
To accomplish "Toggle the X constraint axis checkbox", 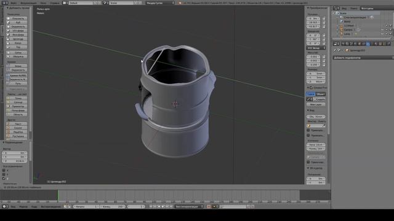I will click(4, 171).
